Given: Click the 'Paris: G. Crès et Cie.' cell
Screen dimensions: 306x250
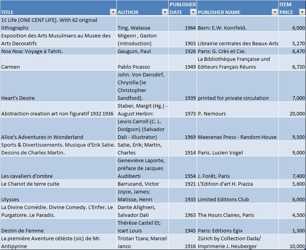Looking at the screenshot, I should point(238,51).
